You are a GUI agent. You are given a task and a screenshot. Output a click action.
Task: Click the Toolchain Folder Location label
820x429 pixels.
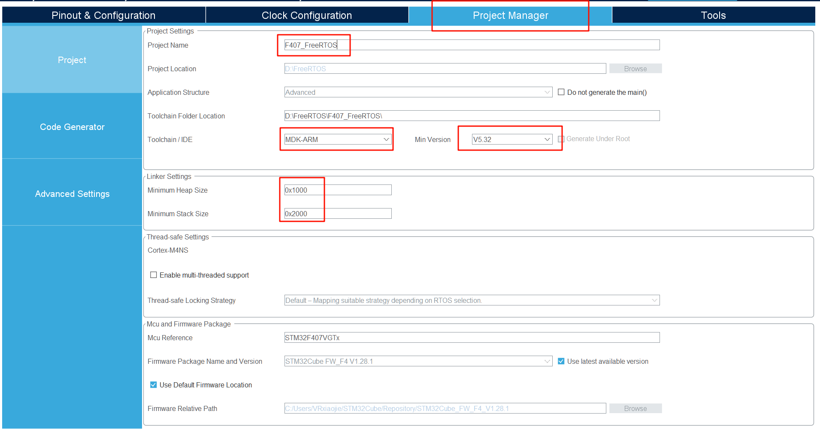186,116
